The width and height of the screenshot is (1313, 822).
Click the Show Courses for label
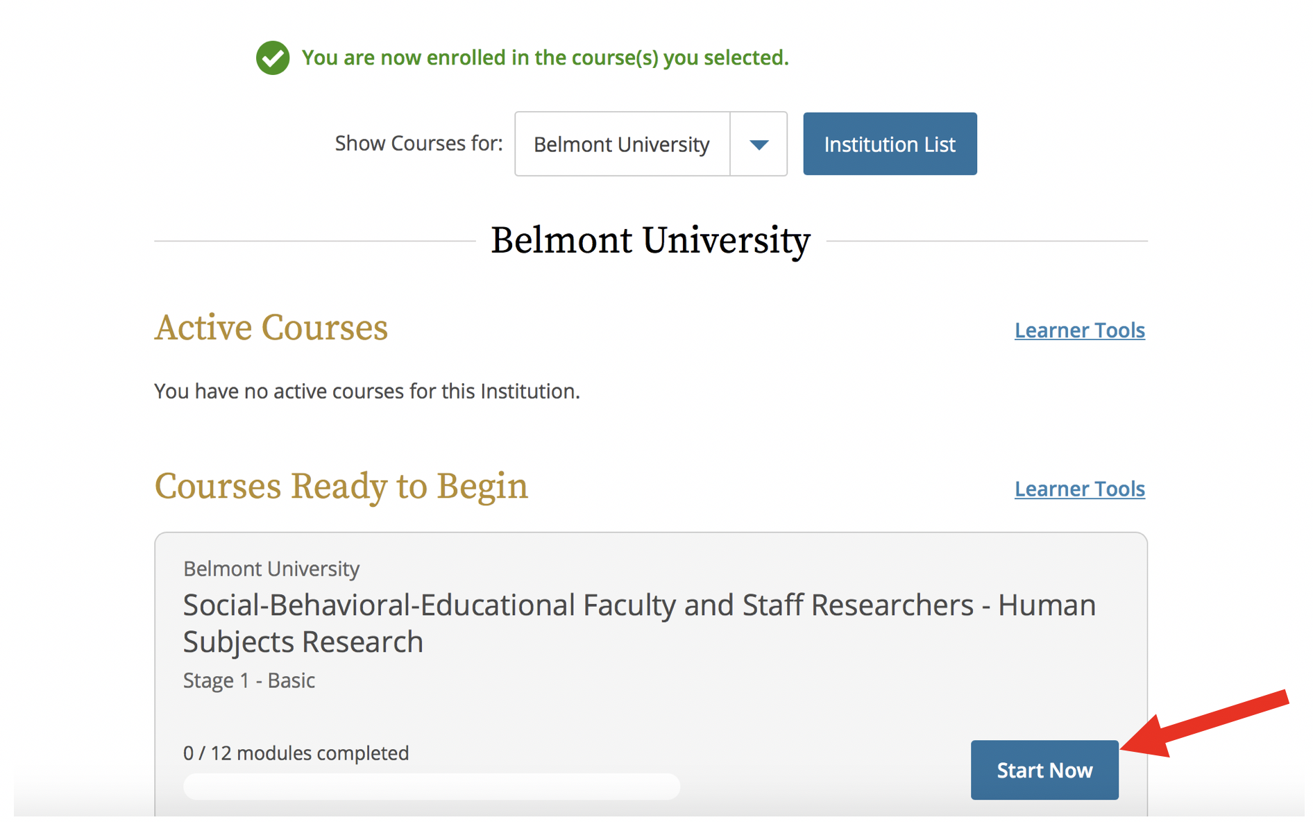pyautogui.click(x=418, y=144)
